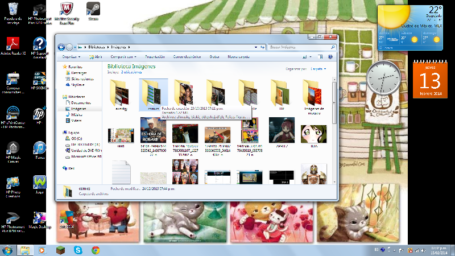Select the comics folder thumbnail
455x256 pixels.
153,95
